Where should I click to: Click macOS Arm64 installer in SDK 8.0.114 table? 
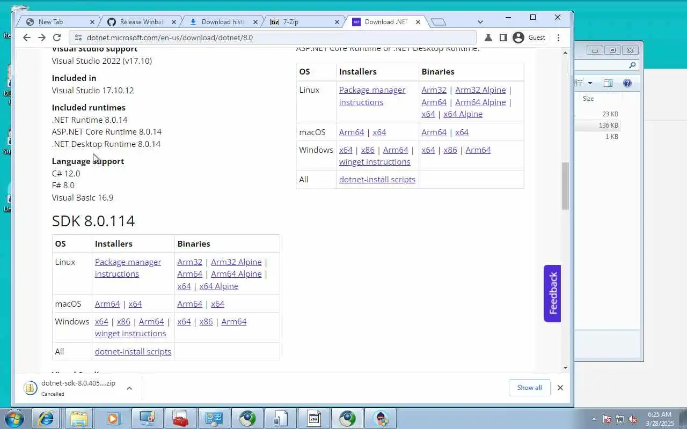[x=107, y=304]
